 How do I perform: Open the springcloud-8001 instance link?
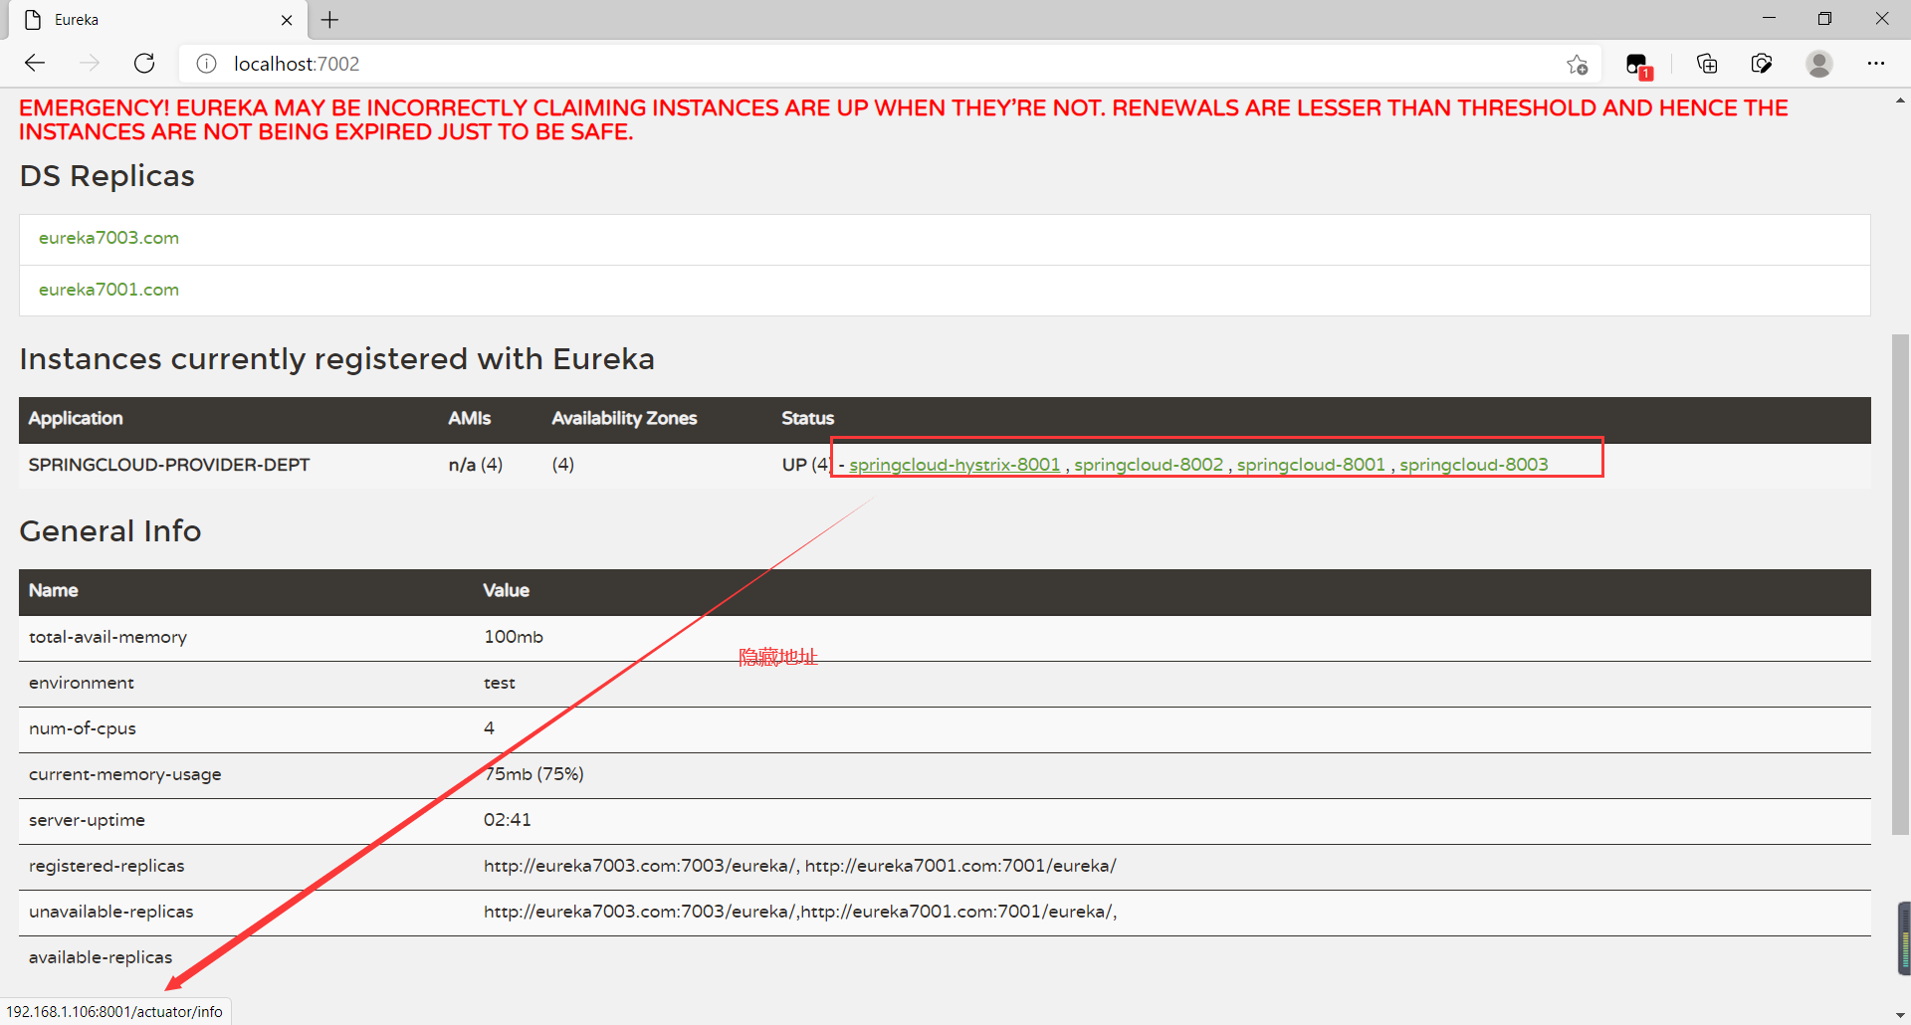[1311, 465]
